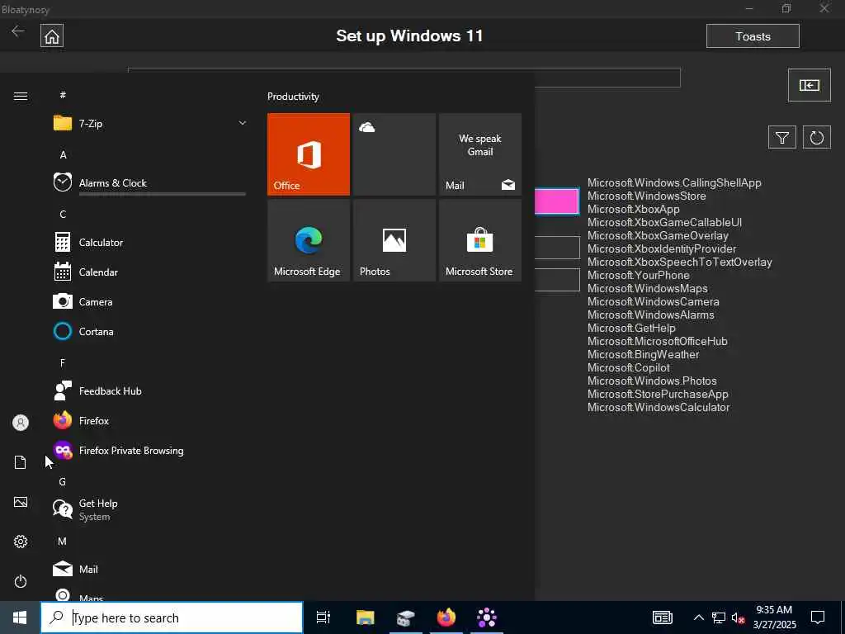Open the 7-Zip folder entry
The width and height of the screenshot is (845, 634).
coord(150,124)
